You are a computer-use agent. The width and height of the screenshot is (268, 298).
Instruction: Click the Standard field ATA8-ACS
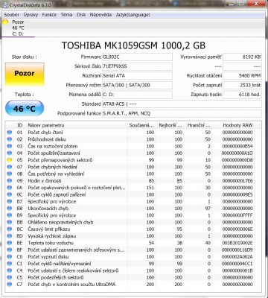[182, 104]
